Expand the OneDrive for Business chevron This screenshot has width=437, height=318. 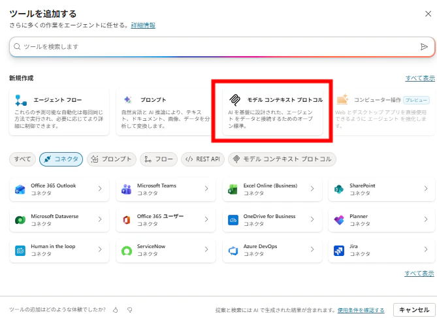(312, 219)
